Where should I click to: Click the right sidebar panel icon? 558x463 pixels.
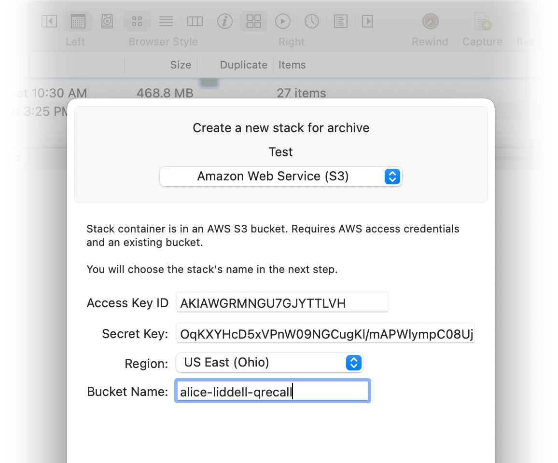[x=368, y=21]
